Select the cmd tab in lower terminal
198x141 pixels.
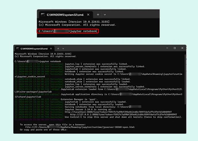[35, 48]
